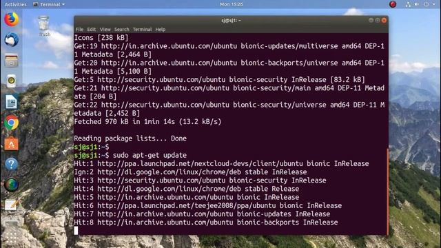
Task: Launch Thunderbird mail from the dock
Action: click(11, 40)
